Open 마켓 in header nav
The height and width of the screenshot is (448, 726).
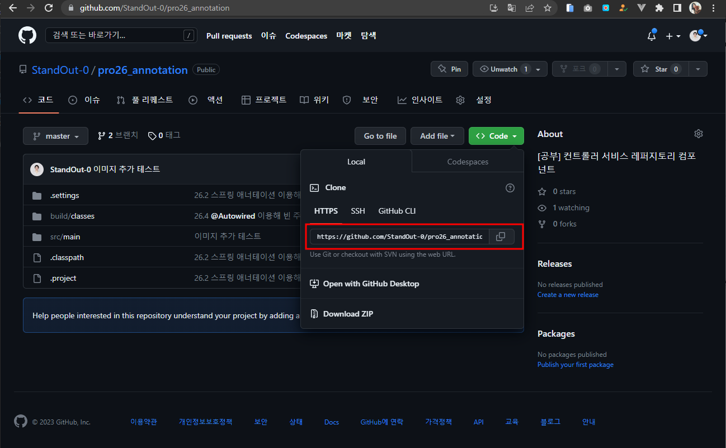tap(344, 36)
